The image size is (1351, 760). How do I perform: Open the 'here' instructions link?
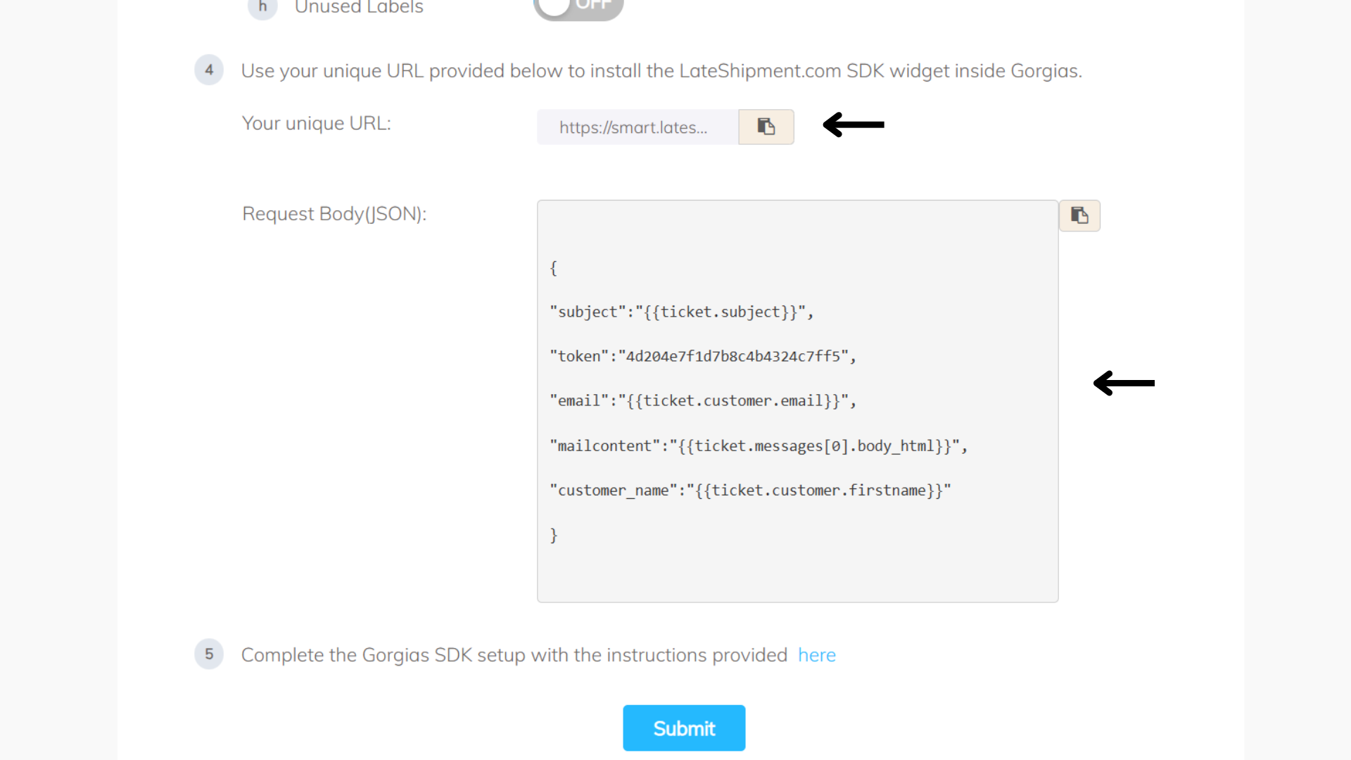(817, 655)
